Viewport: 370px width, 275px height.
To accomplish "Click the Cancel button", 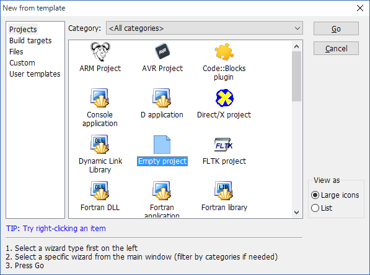I will (336, 48).
